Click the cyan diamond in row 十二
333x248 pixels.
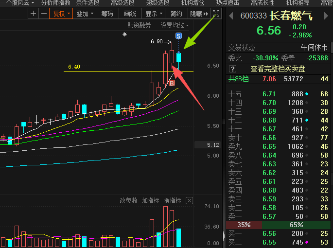307,120
